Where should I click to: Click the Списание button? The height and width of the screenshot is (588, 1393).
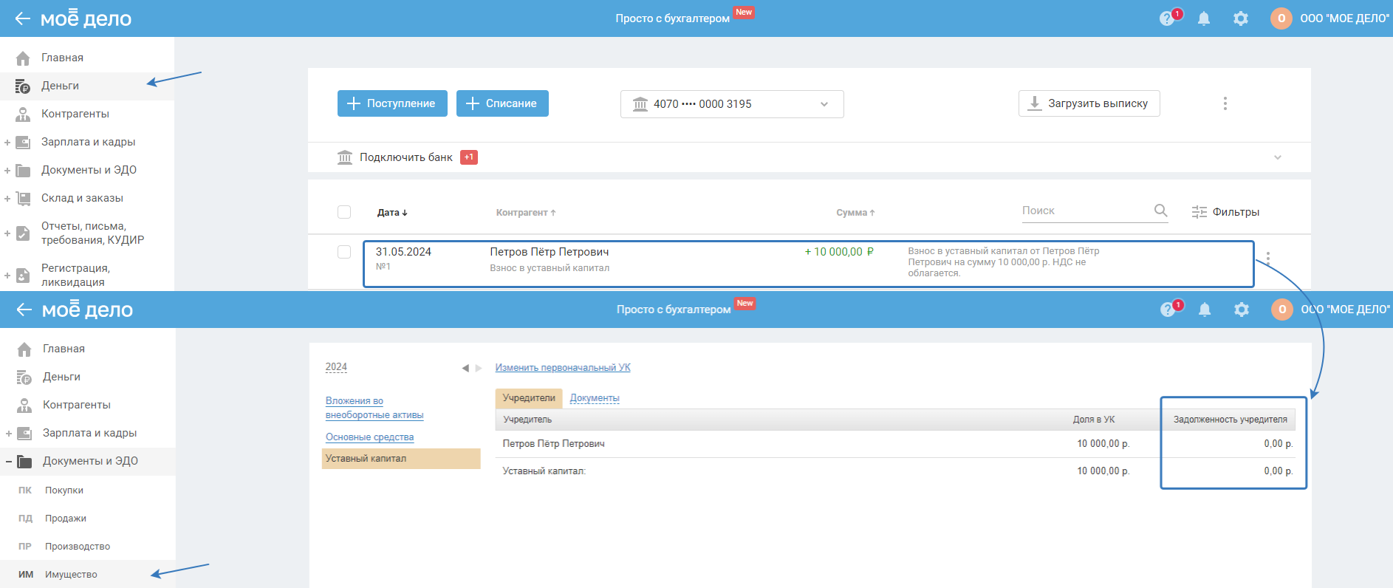click(x=502, y=103)
